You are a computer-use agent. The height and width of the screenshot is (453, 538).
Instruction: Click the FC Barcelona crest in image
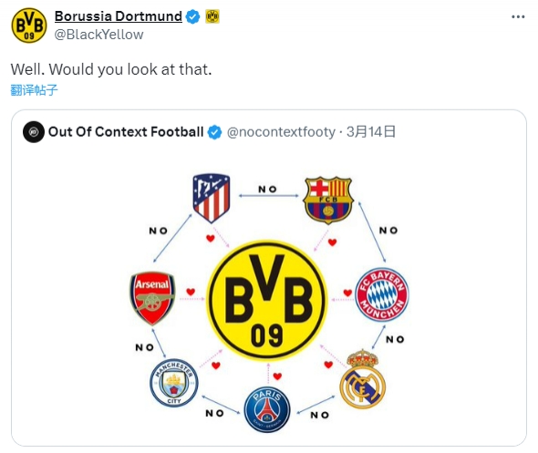pos(327,200)
